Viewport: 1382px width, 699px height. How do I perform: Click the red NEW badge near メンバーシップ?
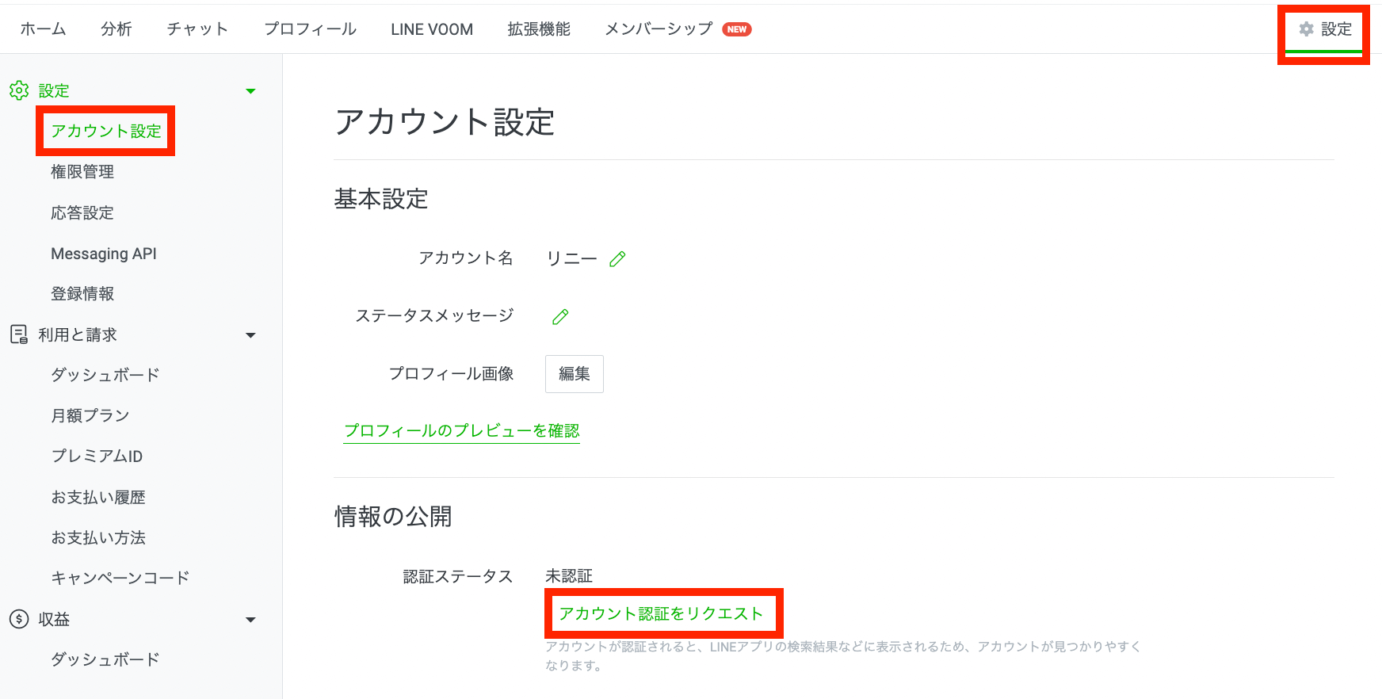coord(736,29)
